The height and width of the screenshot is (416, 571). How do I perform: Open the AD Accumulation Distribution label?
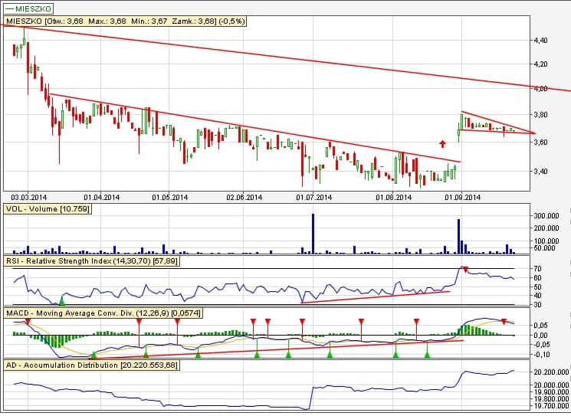coord(90,365)
